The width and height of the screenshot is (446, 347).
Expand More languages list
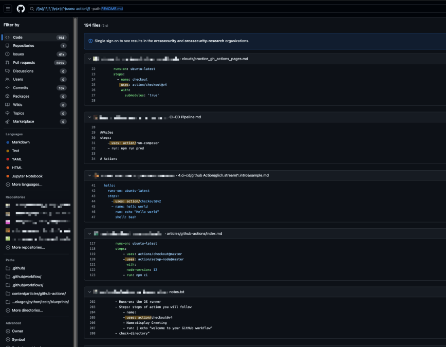tap(24, 185)
